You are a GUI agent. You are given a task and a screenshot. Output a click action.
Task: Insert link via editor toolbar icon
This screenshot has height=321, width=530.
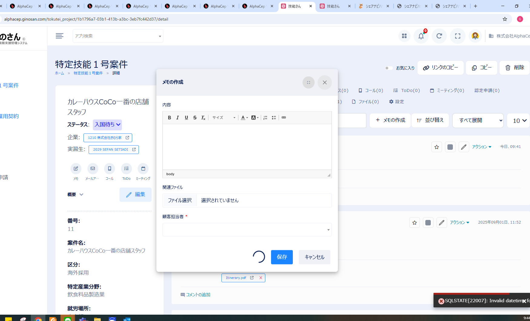pyautogui.click(x=284, y=118)
